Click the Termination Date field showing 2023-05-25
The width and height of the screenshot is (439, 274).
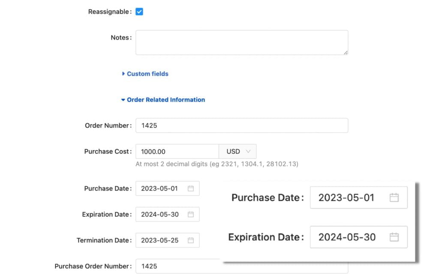pyautogui.click(x=163, y=240)
